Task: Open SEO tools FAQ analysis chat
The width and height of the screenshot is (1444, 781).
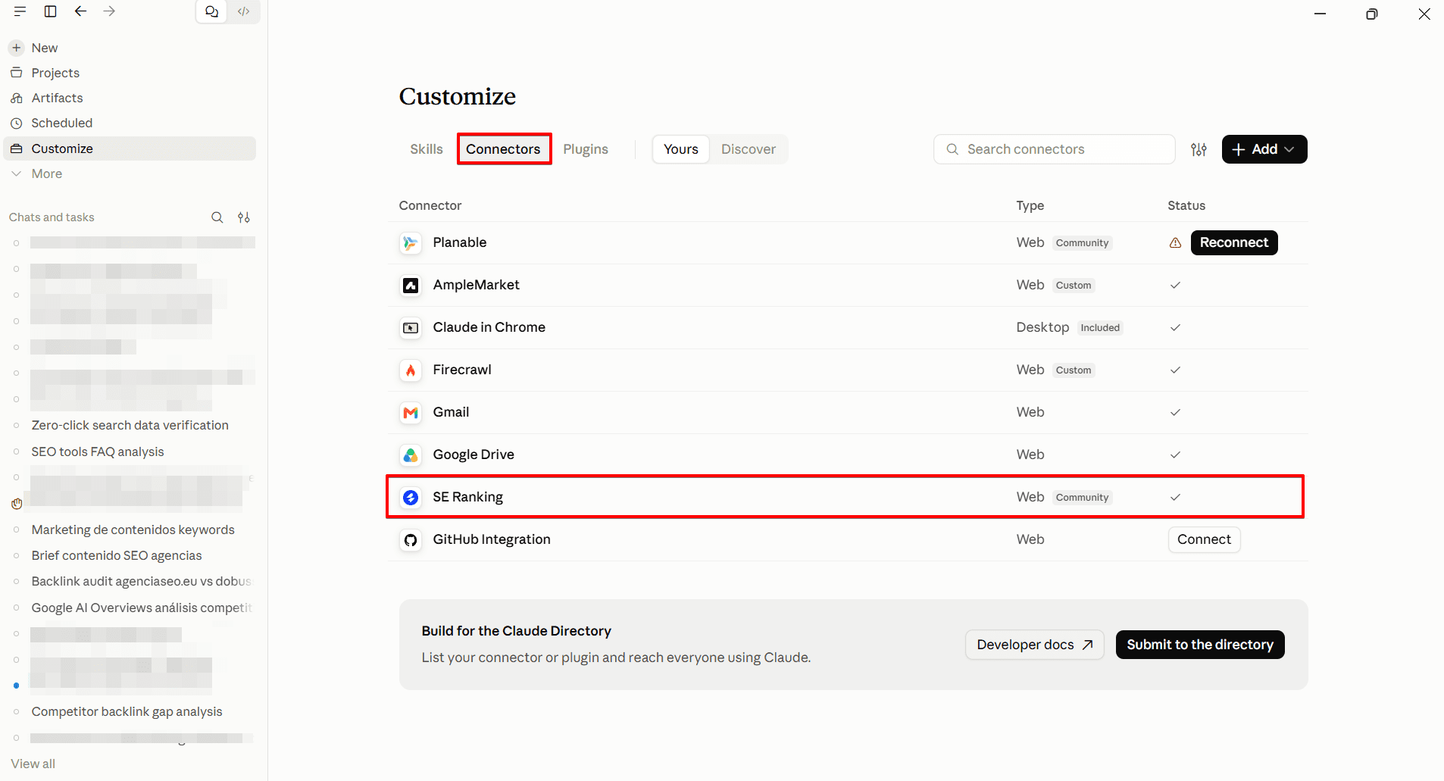Action: tap(98, 451)
